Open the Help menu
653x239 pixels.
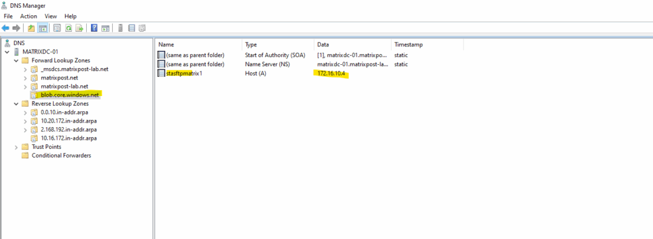pyautogui.click(x=70, y=16)
